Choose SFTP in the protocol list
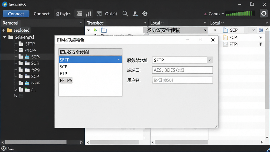This screenshot has width=270, height=152. (x=90, y=60)
